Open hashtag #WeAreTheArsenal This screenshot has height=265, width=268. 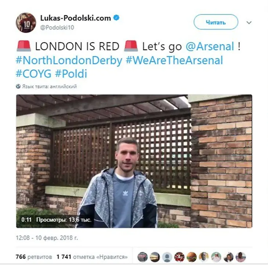click(174, 60)
